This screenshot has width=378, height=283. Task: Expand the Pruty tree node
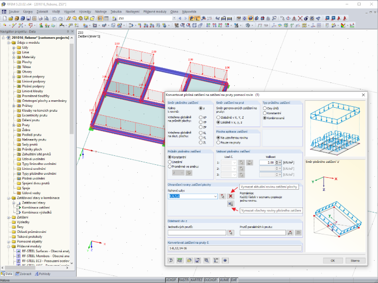pos(14,125)
